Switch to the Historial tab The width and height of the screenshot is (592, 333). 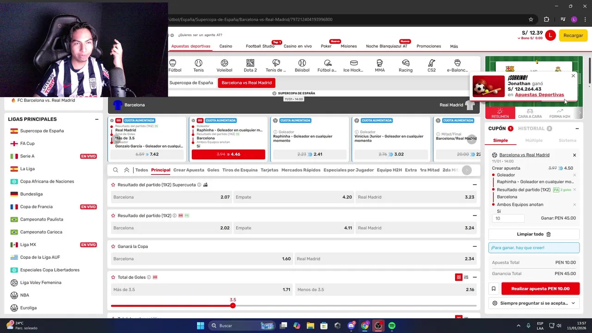pyautogui.click(x=535, y=129)
